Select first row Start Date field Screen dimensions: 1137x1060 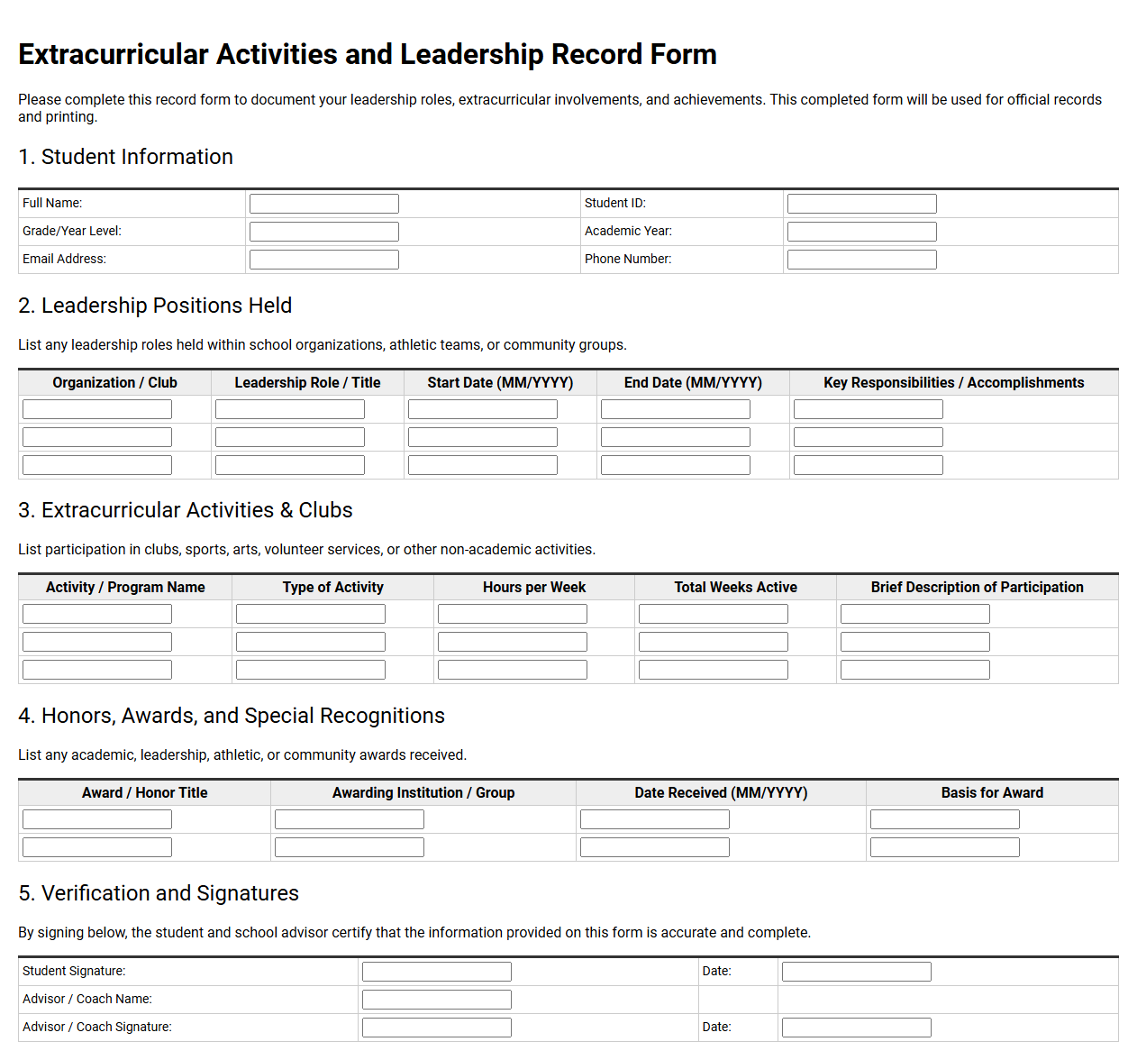[x=483, y=409]
